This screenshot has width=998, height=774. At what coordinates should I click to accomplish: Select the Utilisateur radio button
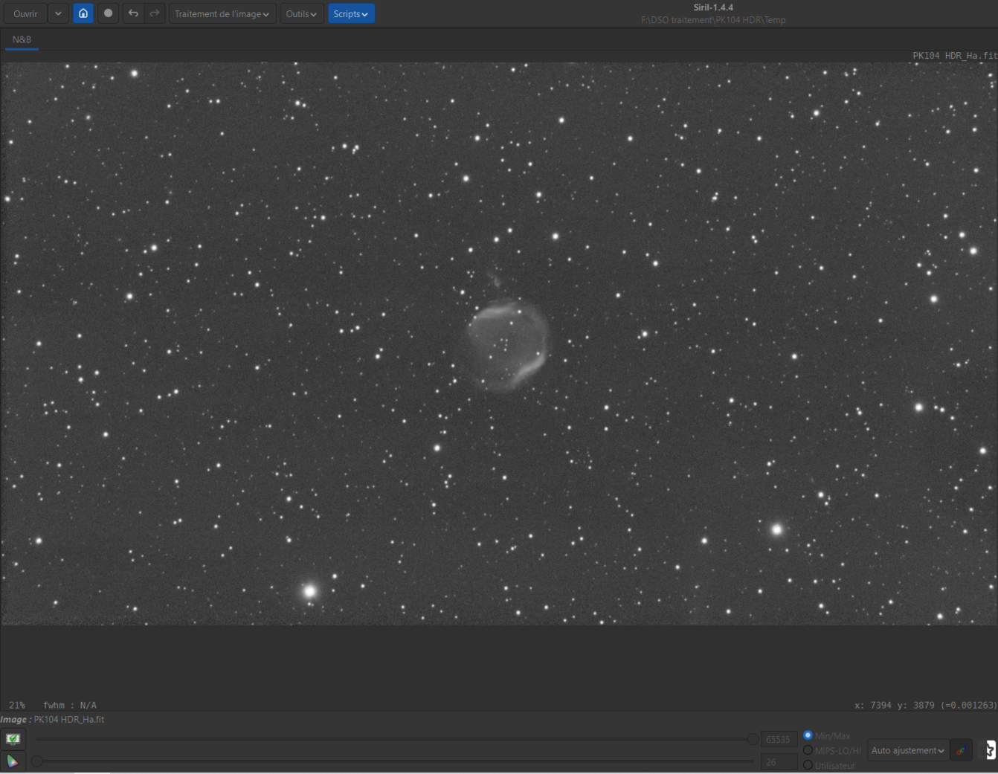click(808, 765)
